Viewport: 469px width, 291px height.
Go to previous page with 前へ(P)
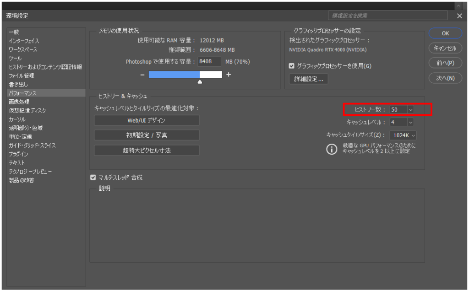445,63
